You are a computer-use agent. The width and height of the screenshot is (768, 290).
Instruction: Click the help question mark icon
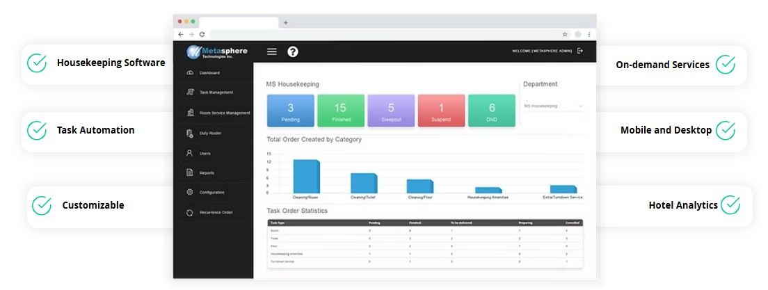(x=292, y=51)
